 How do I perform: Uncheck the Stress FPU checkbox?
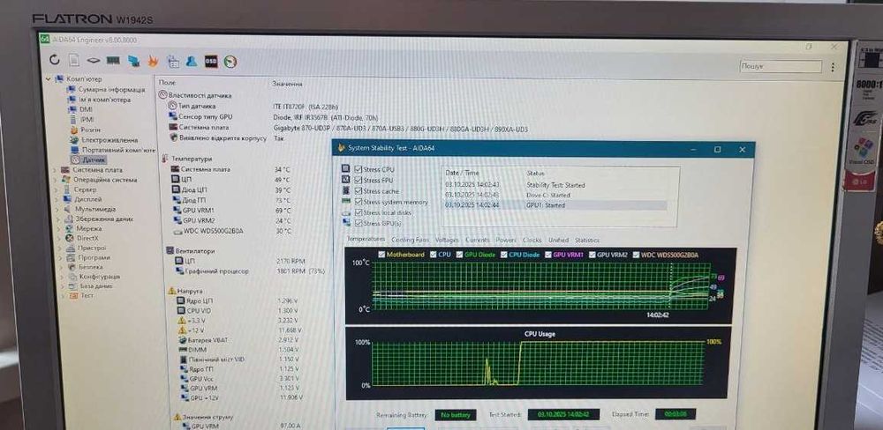pyautogui.click(x=358, y=180)
